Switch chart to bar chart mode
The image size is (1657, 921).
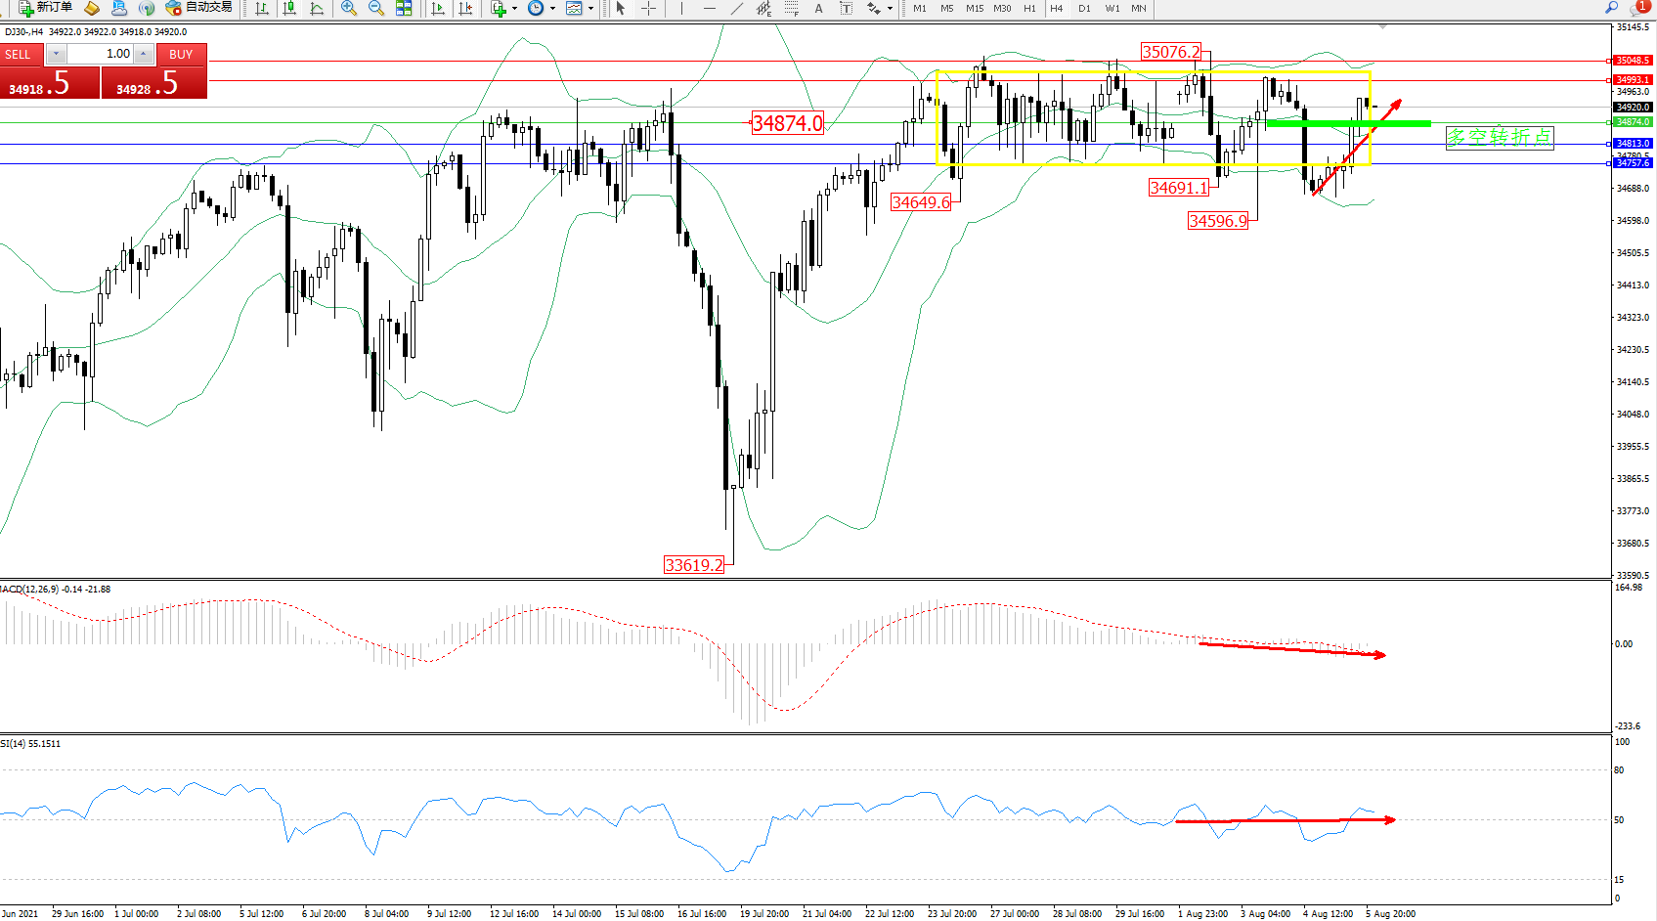pyautogui.click(x=262, y=8)
